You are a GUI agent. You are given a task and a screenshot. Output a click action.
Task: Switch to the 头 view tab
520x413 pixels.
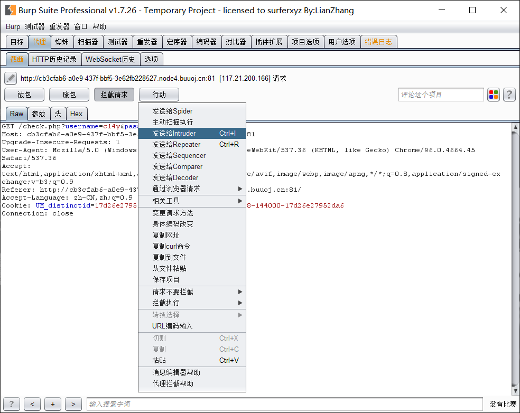[x=58, y=114]
